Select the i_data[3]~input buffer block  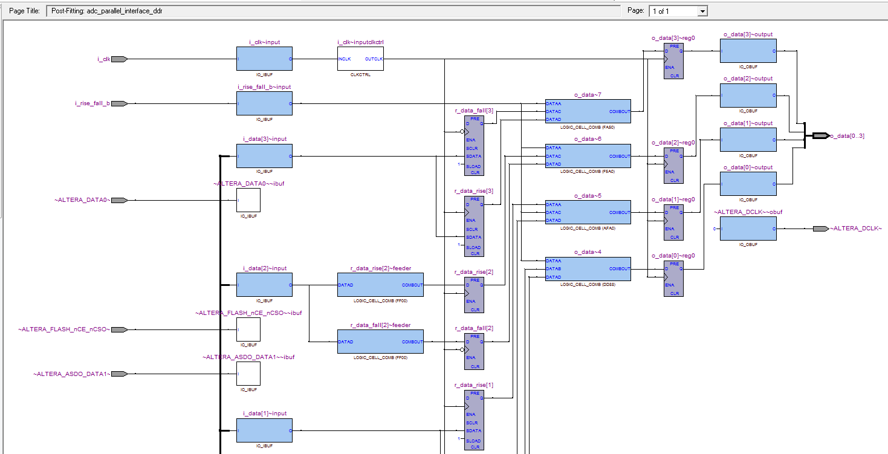tap(264, 156)
